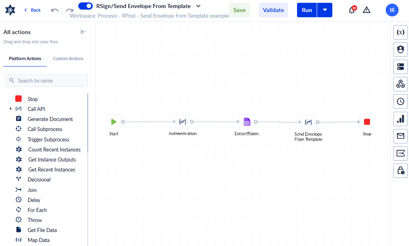Open the webhooks icon in right sidebar
409x246 pixels.
(401, 84)
